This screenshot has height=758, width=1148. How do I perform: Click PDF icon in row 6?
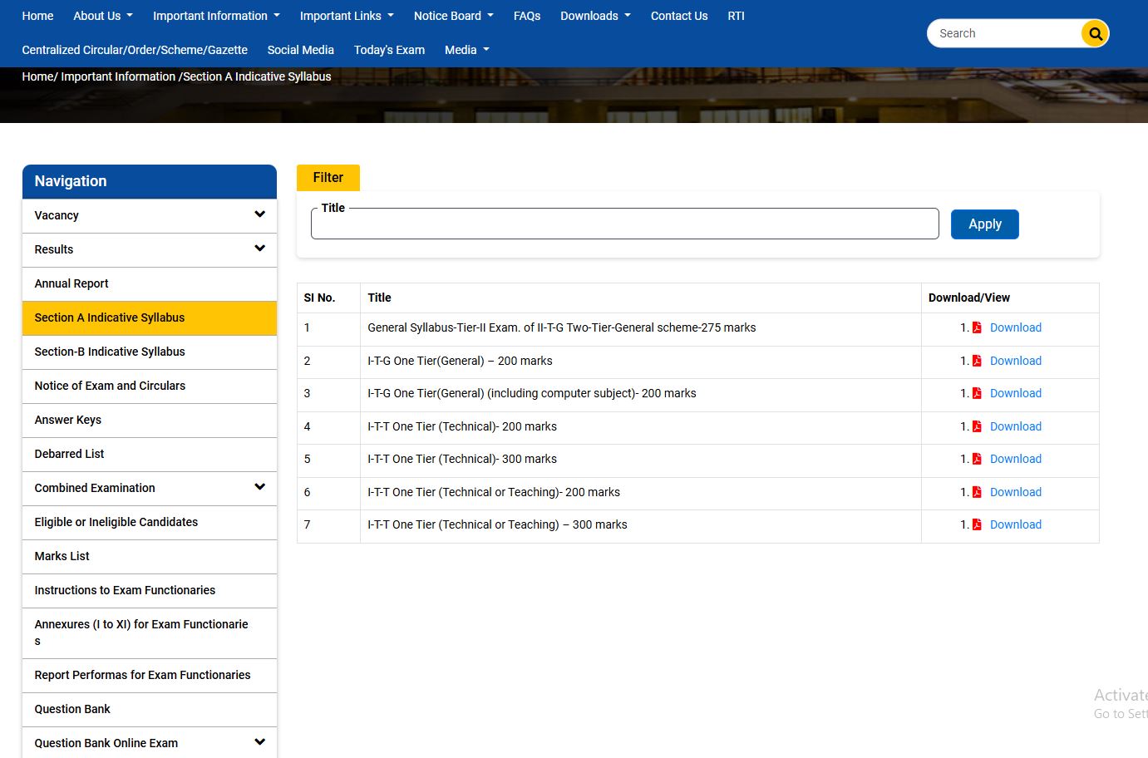tap(977, 492)
